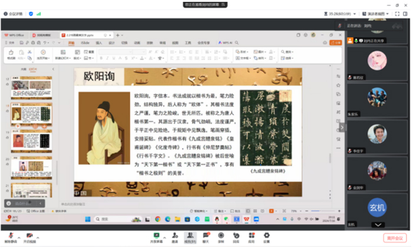Open the font name combo box in WPS
The image size is (413, 248).
tap(116, 52)
